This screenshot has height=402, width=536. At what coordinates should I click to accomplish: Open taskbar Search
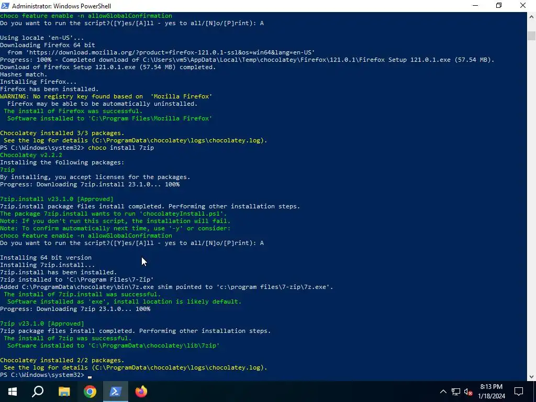(x=38, y=392)
